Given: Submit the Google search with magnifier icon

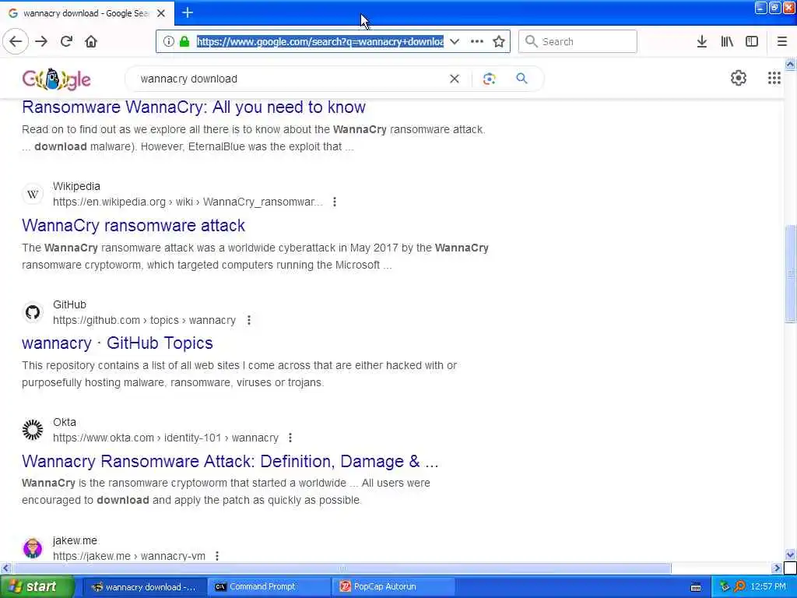Looking at the screenshot, I should click(x=521, y=79).
